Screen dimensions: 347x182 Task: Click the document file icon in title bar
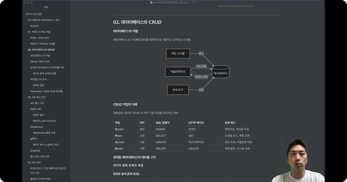(152, 2)
